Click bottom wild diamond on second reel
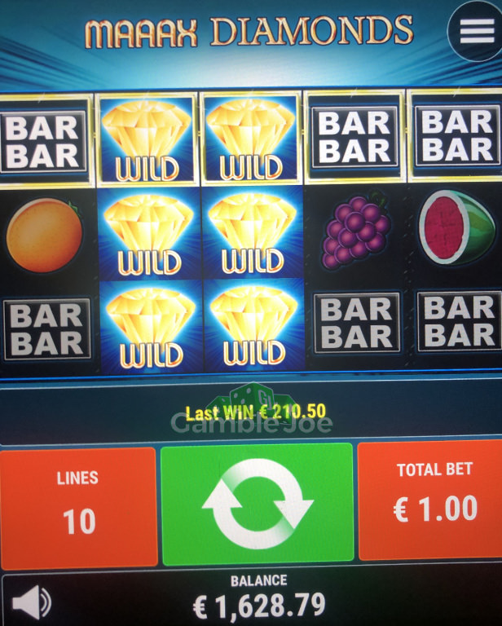This screenshot has height=626, width=502. pyautogui.click(x=151, y=326)
